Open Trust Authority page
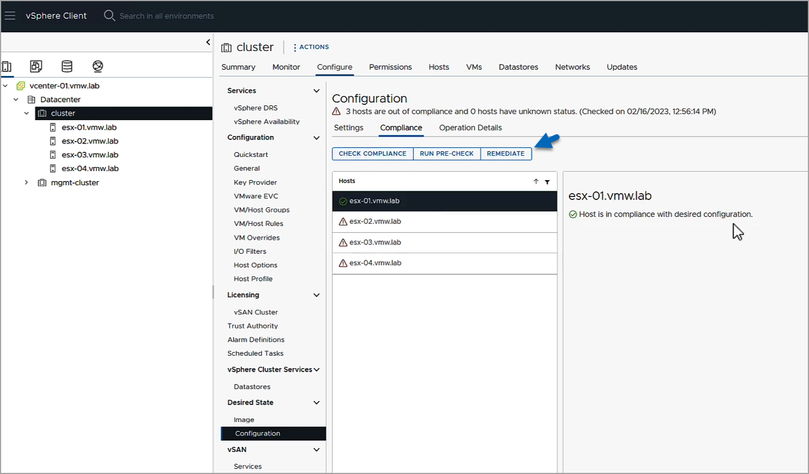 click(x=252, y=326)
